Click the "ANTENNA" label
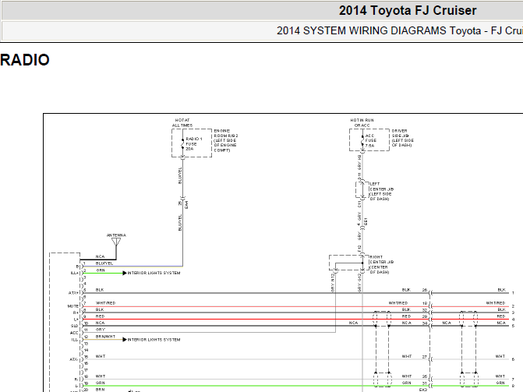The height and width of the screenshot is (392, 523). tap(116, 235)
